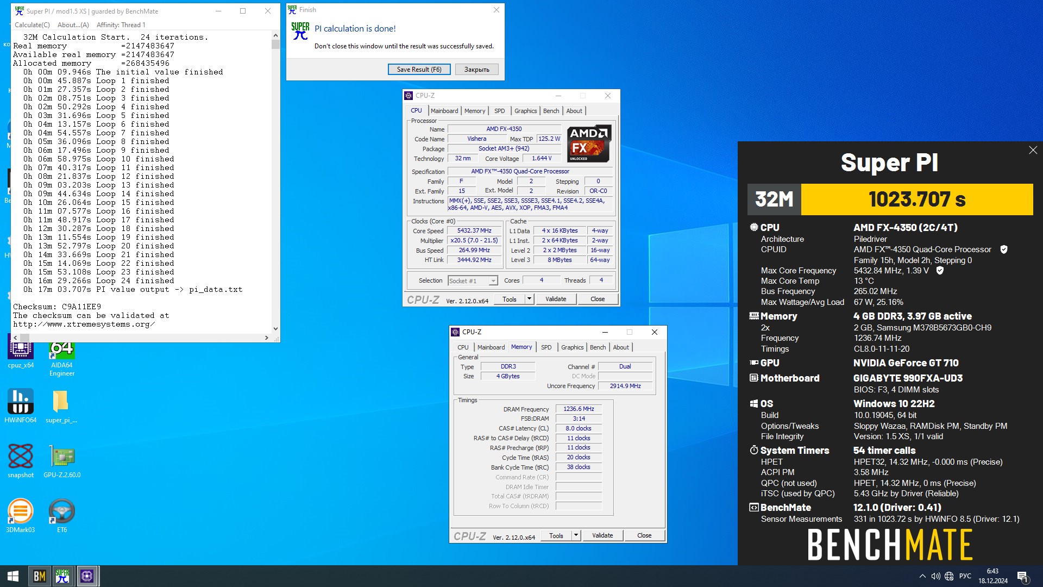Click Tools button in CPU-Z Memory window
This screenshot has width=1043, height=587.
click(x=556, y=535)
